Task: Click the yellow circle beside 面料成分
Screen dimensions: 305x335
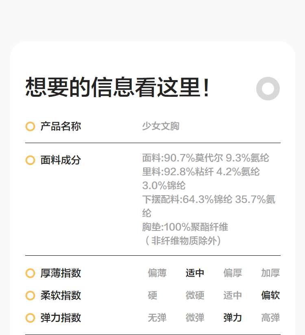Action: pos(30,160)
